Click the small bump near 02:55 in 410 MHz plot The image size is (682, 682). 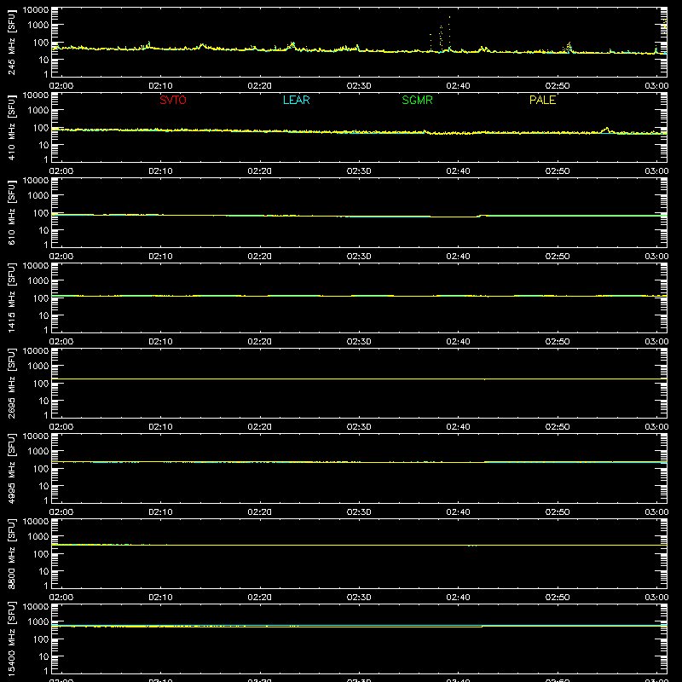(x=606, y=130)
